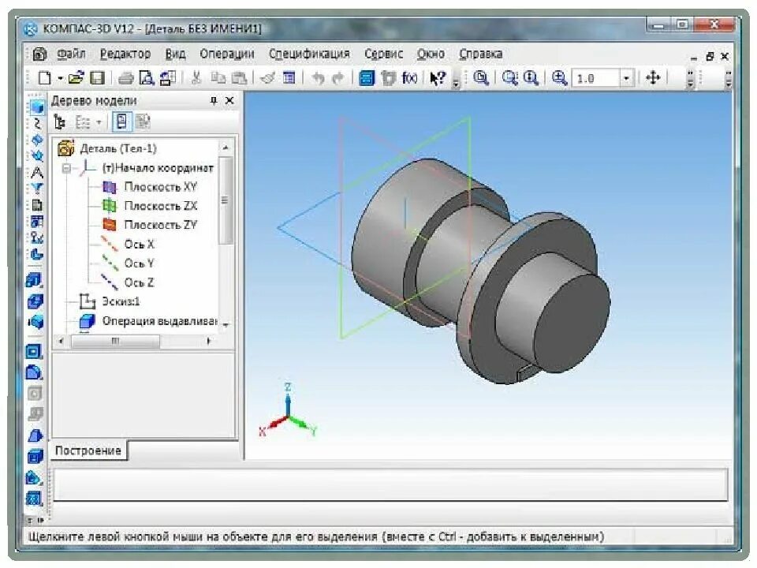Select the shell operation square icon
Screen dimensions: 757x568
[34, 351]
